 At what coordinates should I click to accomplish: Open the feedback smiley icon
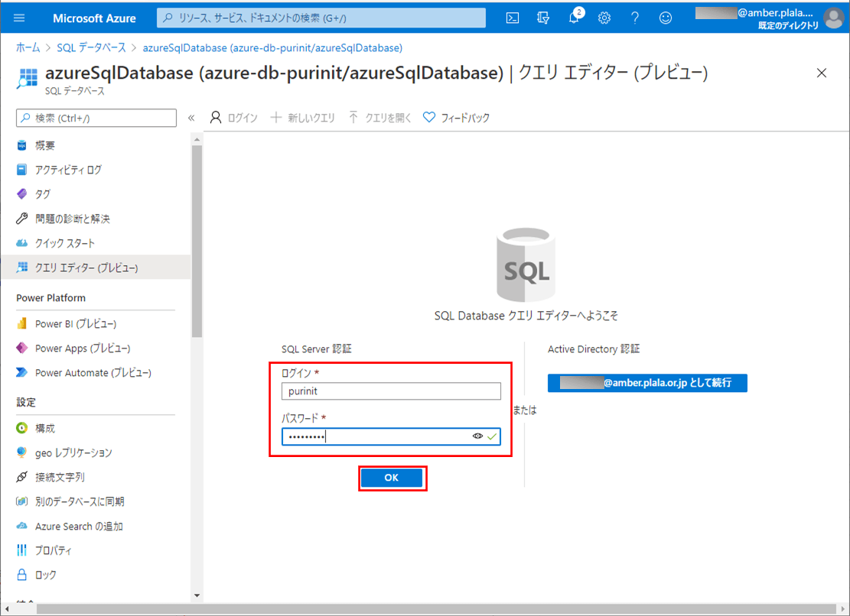pyautogui.click(x=666, y=18)
